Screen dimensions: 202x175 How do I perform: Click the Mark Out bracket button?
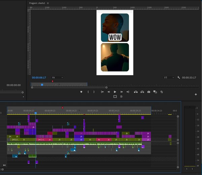point(94,92)
